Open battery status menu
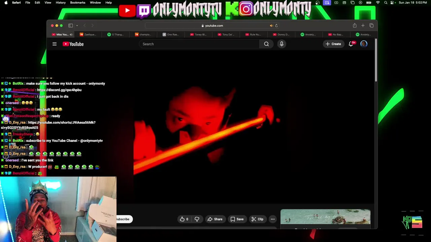This screenshot has width=431, height=242. (369, 3)
